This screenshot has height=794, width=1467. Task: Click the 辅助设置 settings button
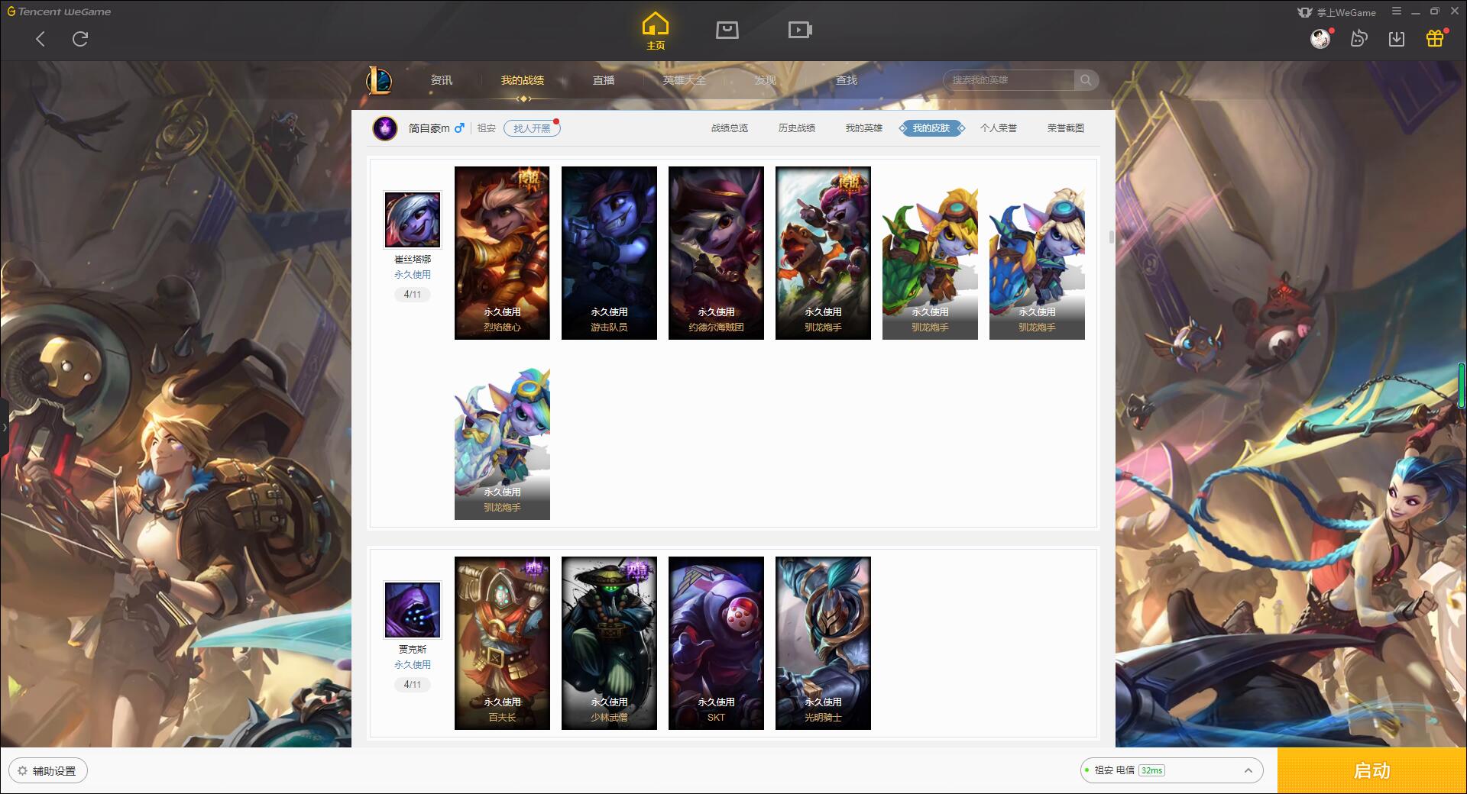48,771
